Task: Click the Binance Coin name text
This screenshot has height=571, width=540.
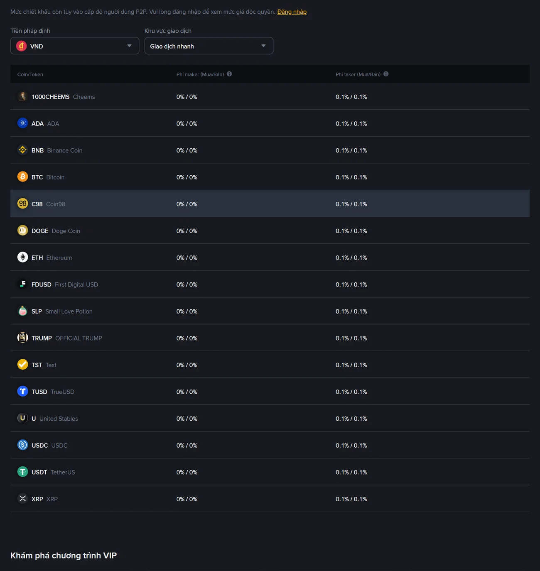Action: point(65,150)
